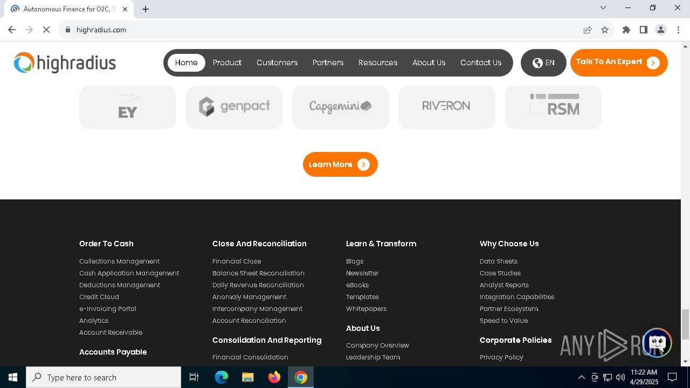This screenshot has height=388, width=690.
Task: Open Task View on taskbar
Action: pyautogui.click(x=194, y=377)
